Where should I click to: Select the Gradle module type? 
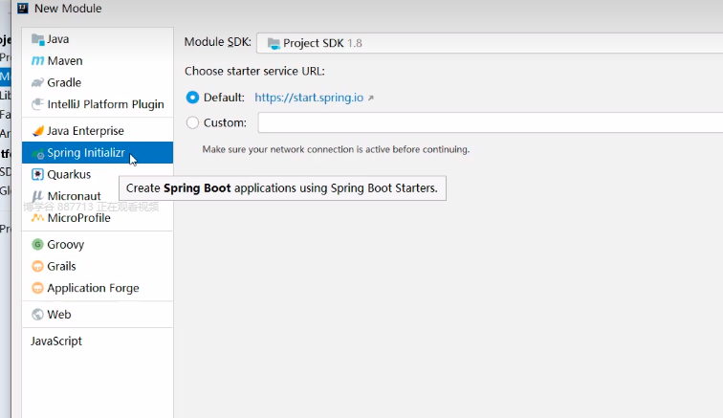coord(98,82)
